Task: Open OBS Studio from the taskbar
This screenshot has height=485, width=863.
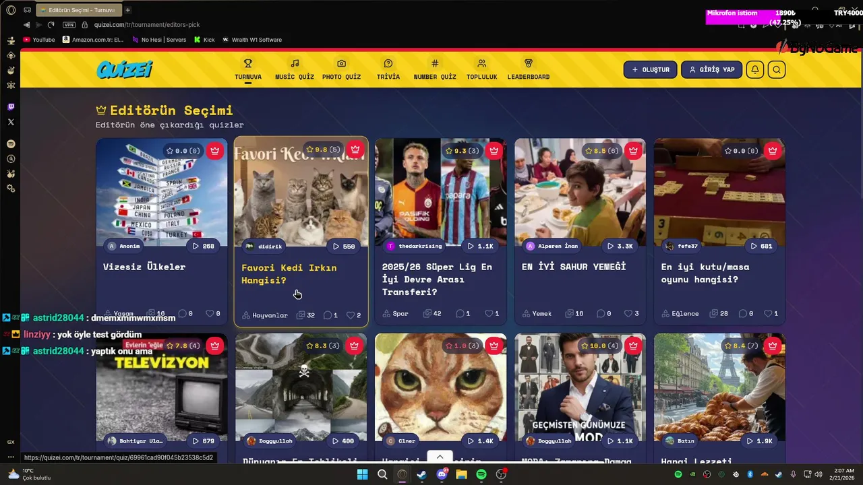Action: (501, 474)
